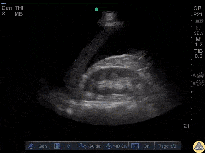Click the printer icon beside A
This screenshot has width=205, height=153.
tap(200, 75)
